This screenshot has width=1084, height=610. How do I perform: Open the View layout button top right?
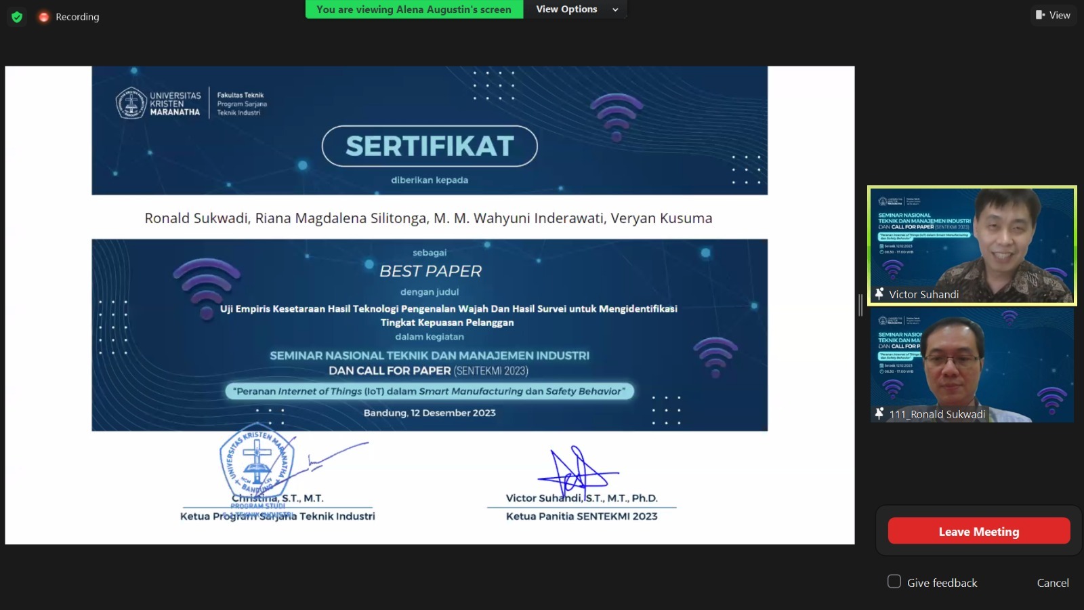click(1053, 15)
